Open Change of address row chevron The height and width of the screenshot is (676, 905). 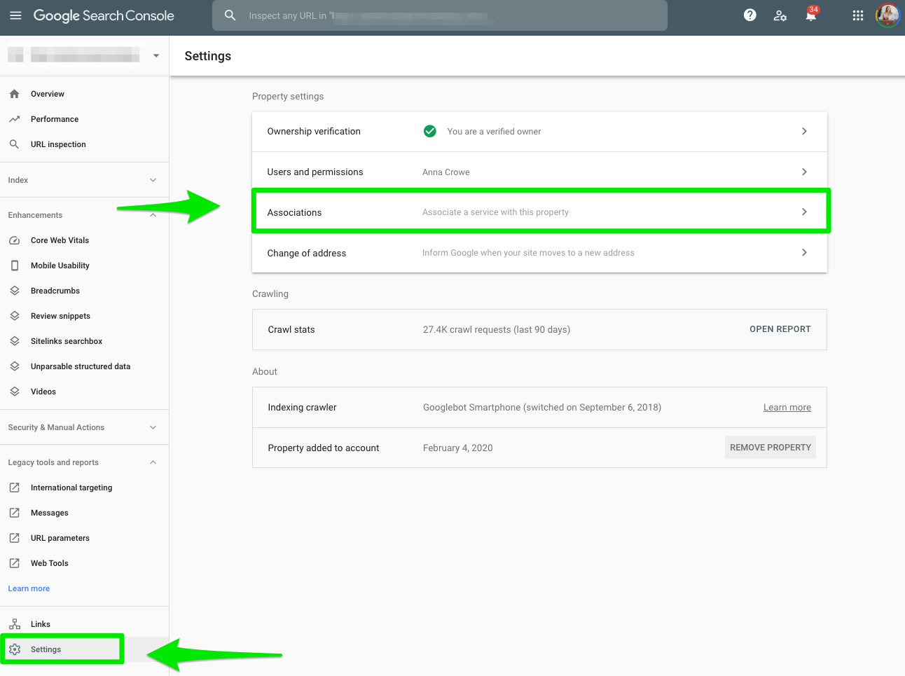click(804, 252)
